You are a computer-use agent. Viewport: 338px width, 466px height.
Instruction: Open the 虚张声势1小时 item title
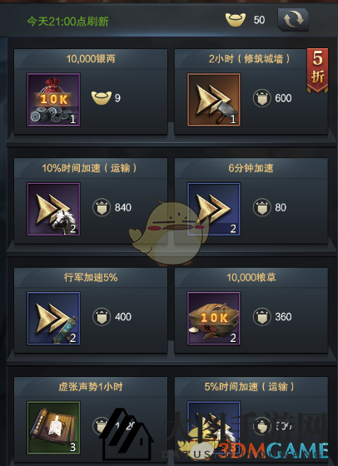pyautogui.click(x=91, y=387)
